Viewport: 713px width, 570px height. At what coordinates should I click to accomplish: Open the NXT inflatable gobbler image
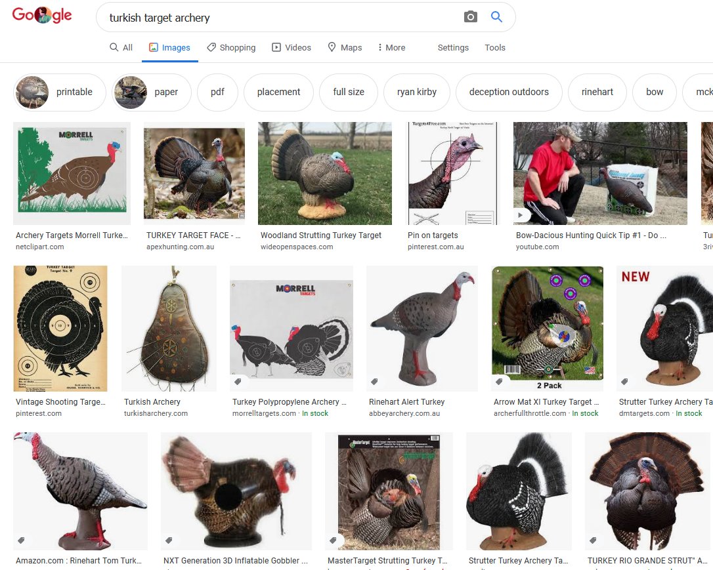click(236, 491)
